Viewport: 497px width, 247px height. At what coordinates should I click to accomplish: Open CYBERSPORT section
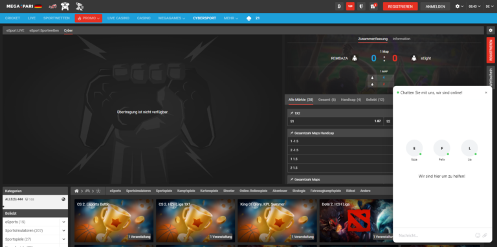(204, 18)
